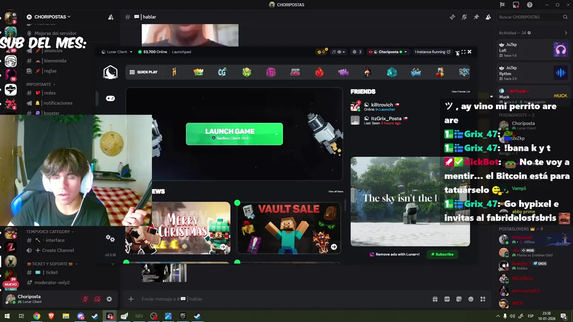Click the plus attachment button in the message bar

[131, 299]
